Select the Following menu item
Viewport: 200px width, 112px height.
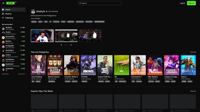(x=13, y=18)
